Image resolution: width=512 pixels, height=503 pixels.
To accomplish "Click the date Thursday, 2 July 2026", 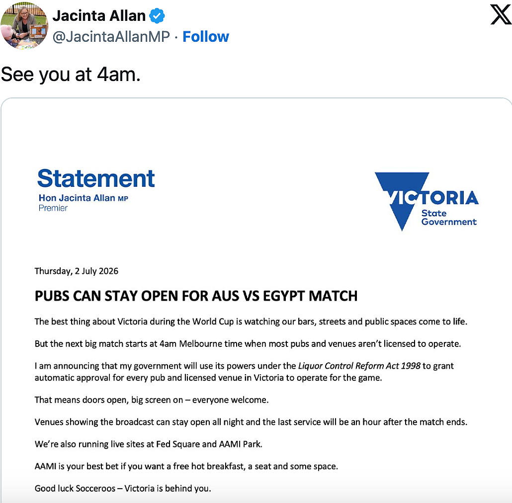I will (x=77, y=271).
